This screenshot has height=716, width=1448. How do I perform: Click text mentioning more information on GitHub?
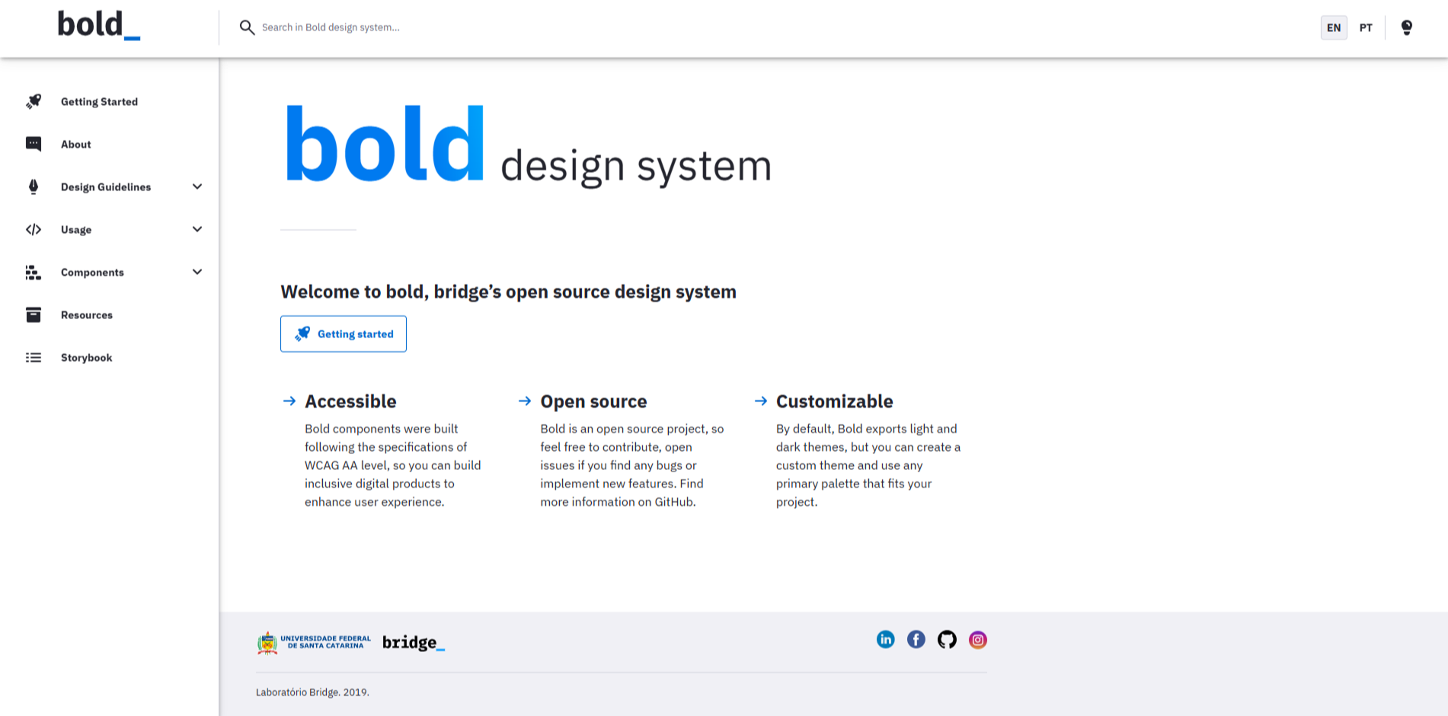tap(632, 465)
